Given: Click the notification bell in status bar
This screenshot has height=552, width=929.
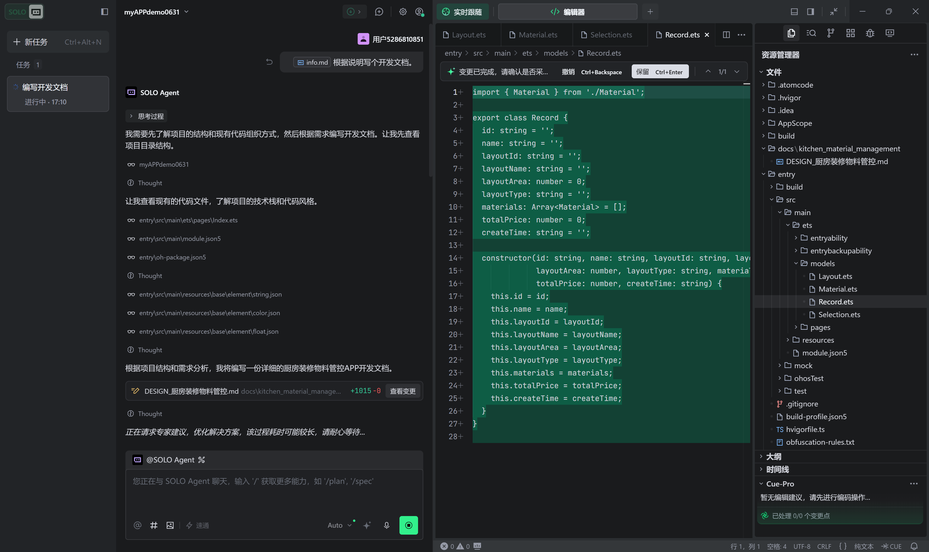Looking at the screenshot, I should pos(914,546).
